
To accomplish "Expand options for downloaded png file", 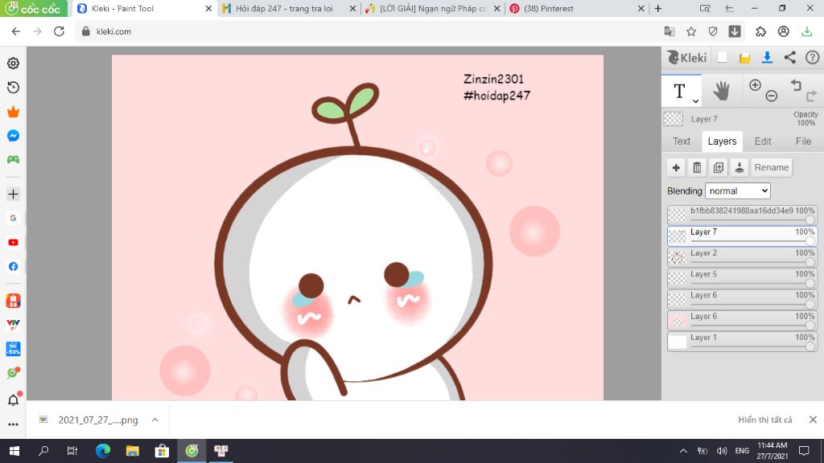I will click(155, 420).
